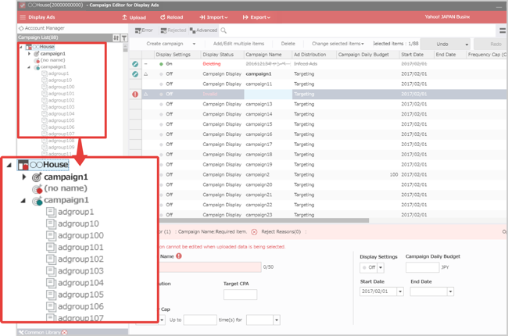Open the Advanced filter
Image resolution: width=508 pixels, height=336 pixels.
pyautogui.click(x=203, y=30)
